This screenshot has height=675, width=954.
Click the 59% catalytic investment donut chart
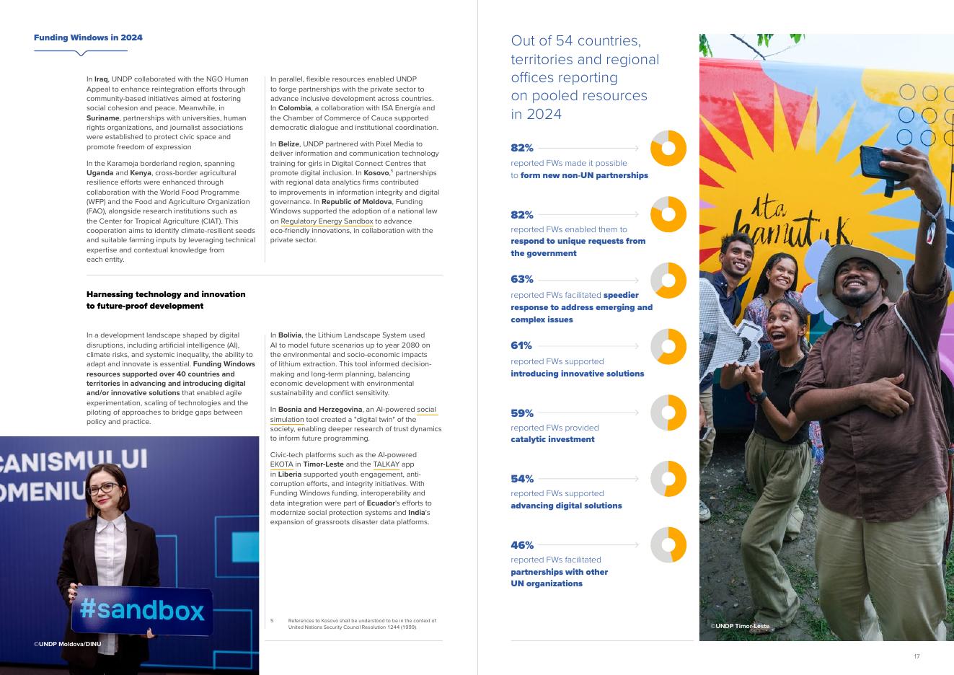[x=668, y=412]
